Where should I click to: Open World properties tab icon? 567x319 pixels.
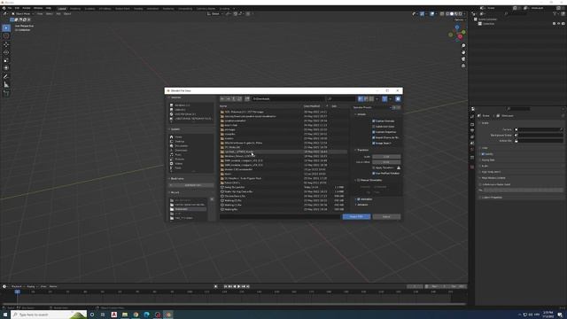point(472,150)
